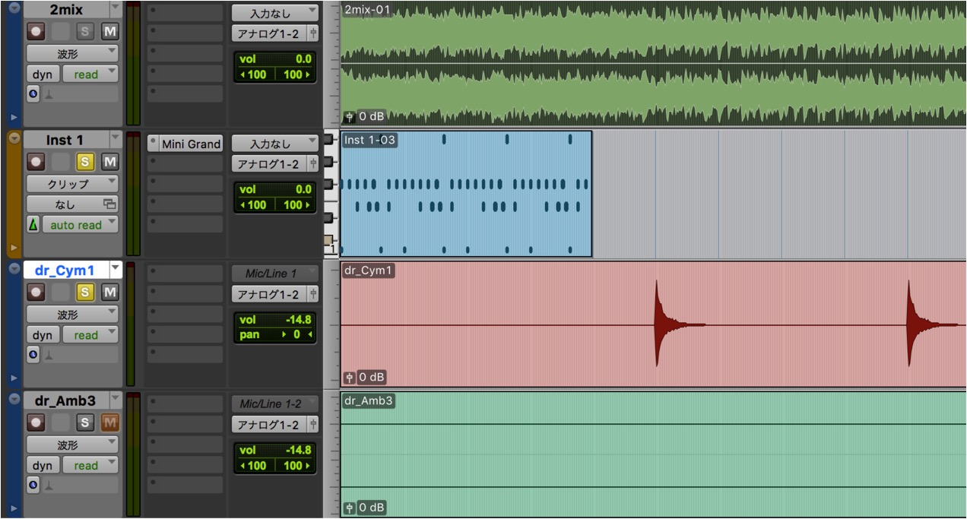Click the vol -14.8 field on dr_Cym1

pyautogui.click(x=274, y=320)
